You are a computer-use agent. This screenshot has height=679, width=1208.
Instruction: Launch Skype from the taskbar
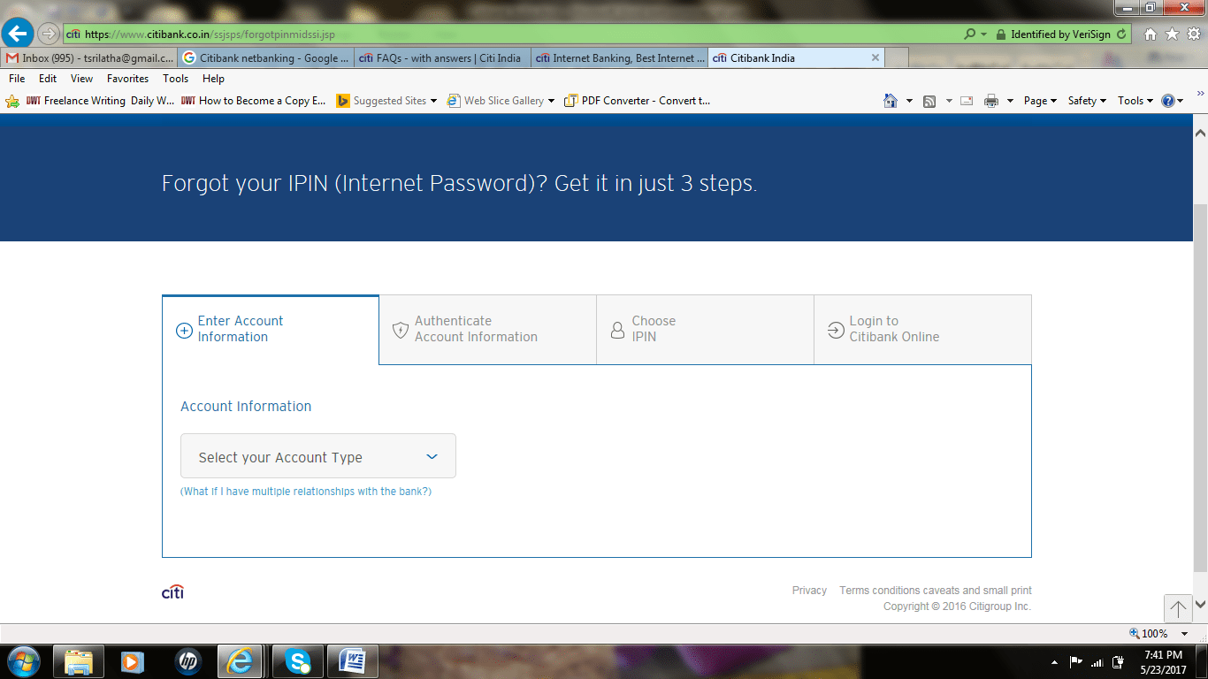tap(298, 660)
